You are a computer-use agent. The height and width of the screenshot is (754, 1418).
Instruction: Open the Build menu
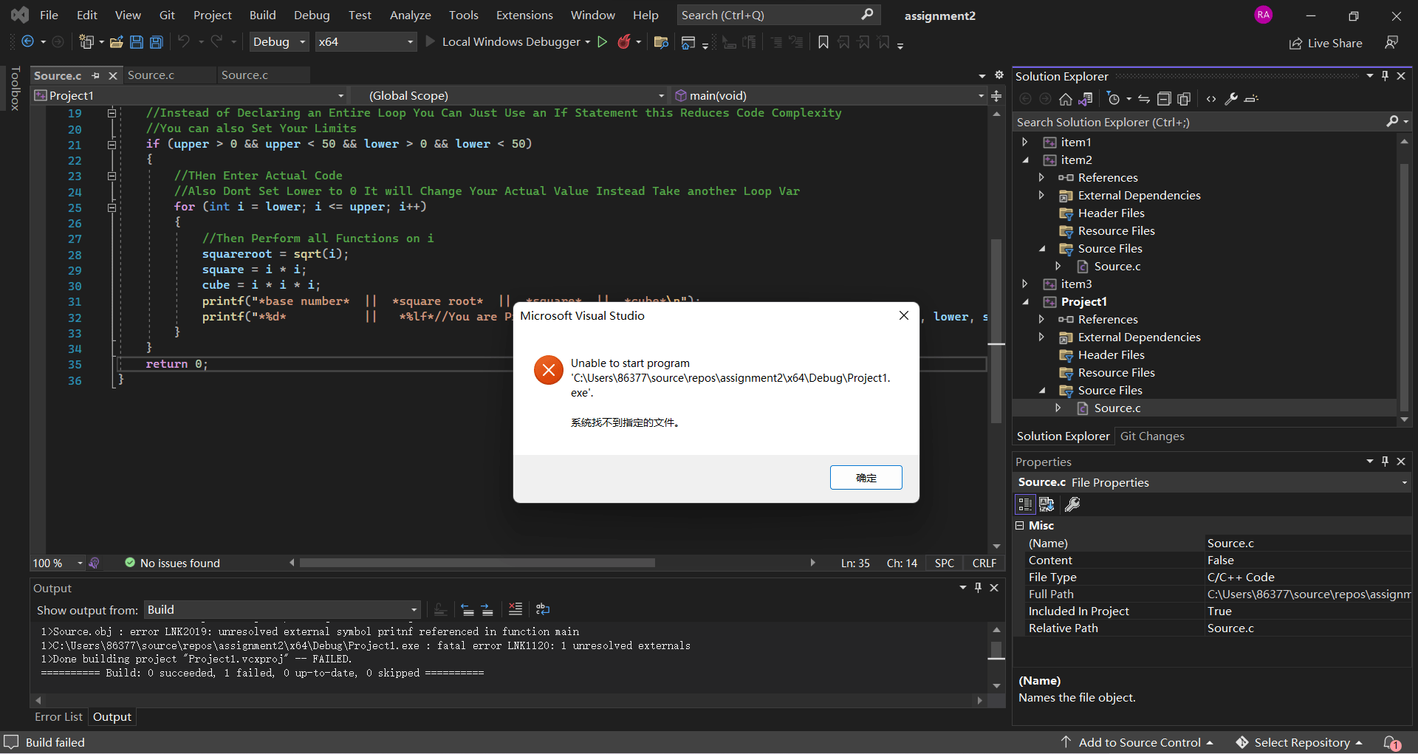coord(262,15)
